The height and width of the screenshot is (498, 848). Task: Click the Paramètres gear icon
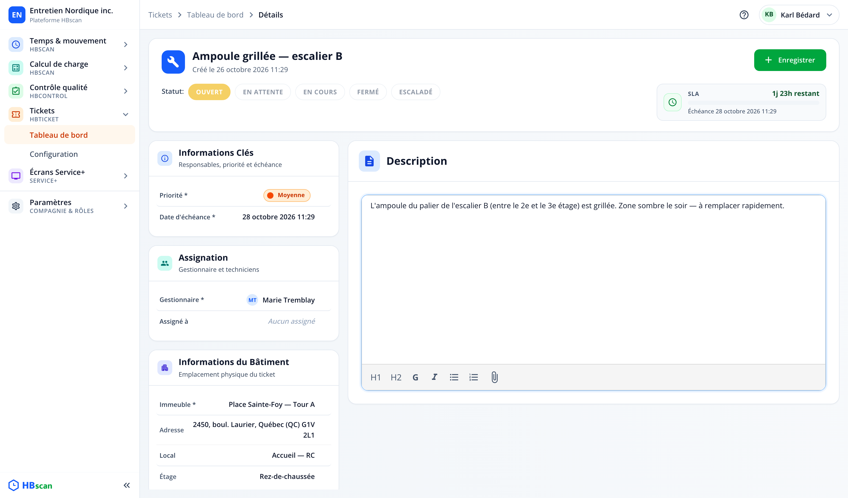point(16,206)
